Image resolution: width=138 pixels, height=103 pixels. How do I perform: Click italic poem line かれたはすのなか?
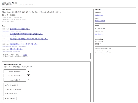tap(12, 85)
